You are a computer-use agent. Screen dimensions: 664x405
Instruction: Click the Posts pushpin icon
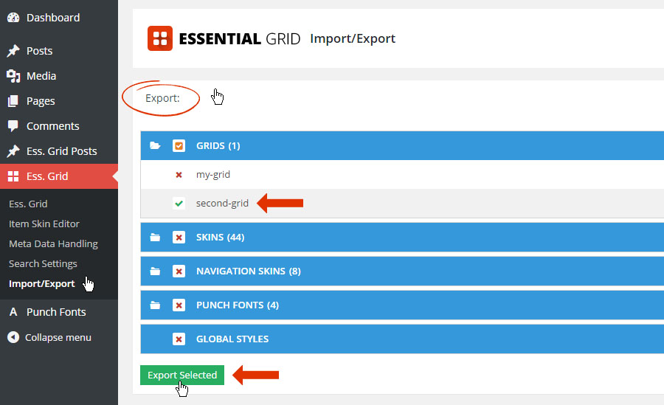[x=13, y=51]
